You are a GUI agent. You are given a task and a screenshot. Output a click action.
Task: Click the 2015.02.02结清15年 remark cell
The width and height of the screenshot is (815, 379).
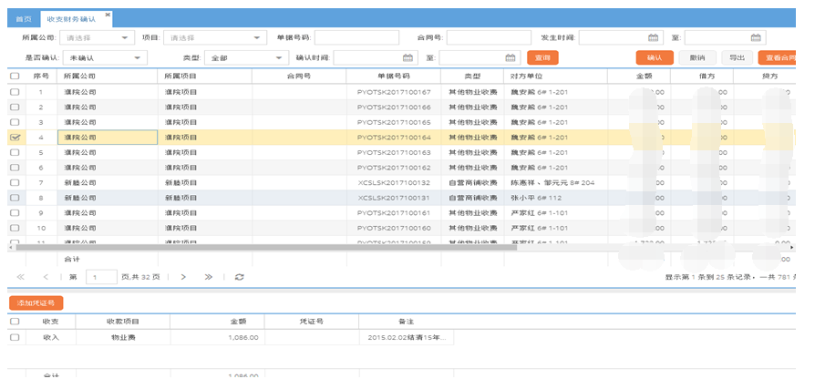click(x=406, y=337)
